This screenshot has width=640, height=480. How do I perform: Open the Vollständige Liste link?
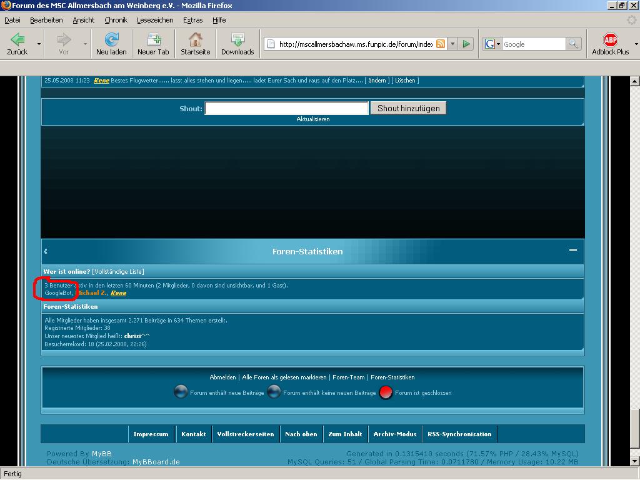[x=117, y=271]
